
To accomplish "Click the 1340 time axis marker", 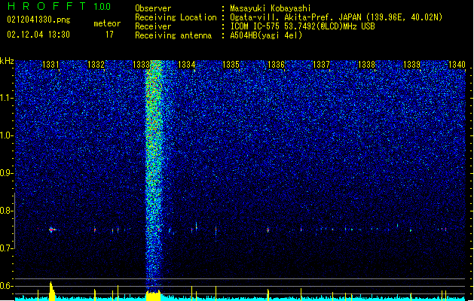I will 457,65.
